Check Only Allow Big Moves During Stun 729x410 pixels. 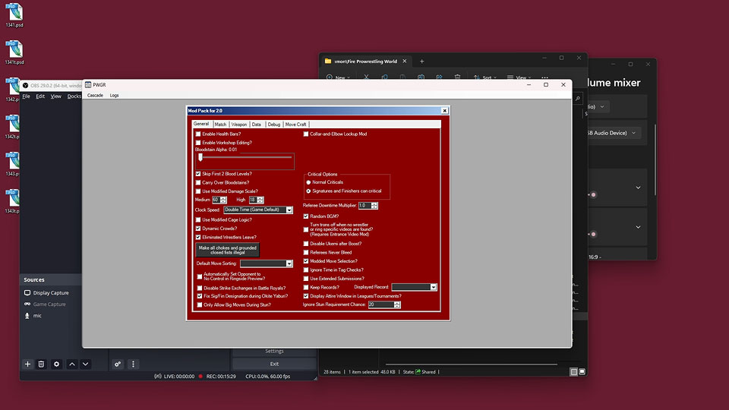[x=200, y=305]
